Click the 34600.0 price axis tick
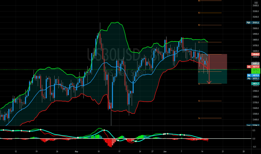The height and width of the screenshot is (154, 261). pos(256,51)
